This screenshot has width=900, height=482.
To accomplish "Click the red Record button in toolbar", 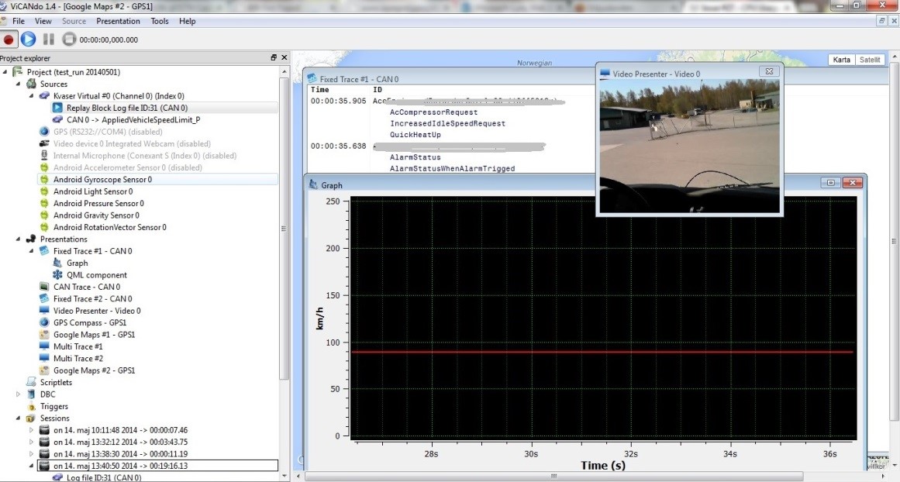I will tap(9, 39).
